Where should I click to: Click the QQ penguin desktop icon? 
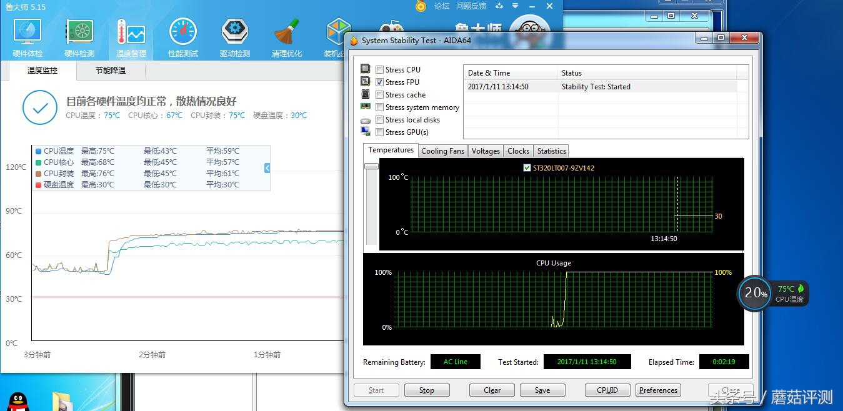pyautogui.click(x=19, y=400)
